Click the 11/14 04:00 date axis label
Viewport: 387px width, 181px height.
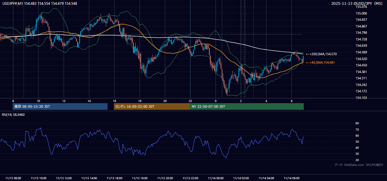tap(266, 178)
